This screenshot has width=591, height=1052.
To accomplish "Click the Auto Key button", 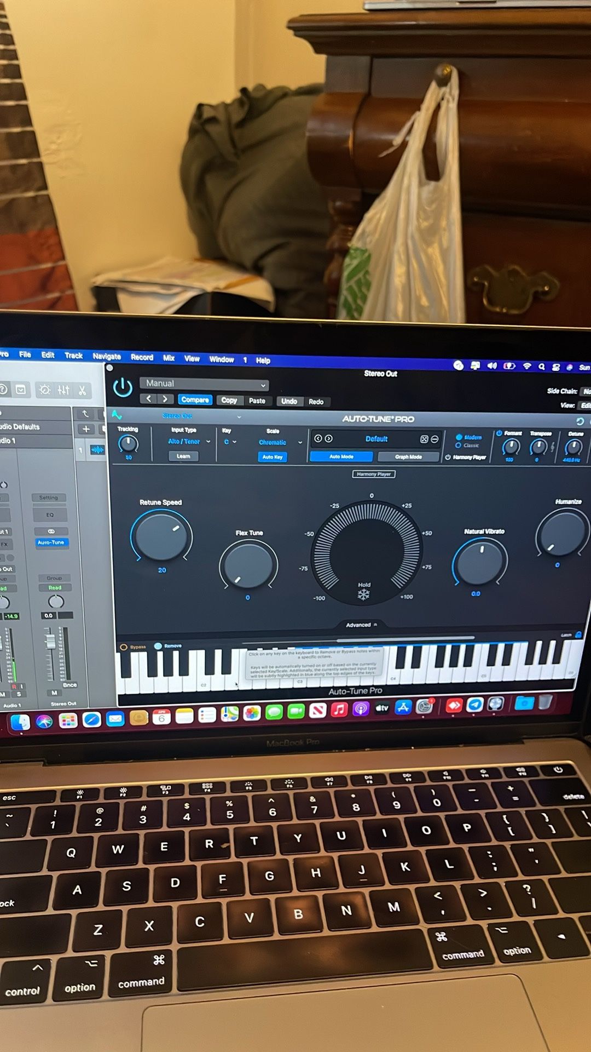I will [272, 457].
